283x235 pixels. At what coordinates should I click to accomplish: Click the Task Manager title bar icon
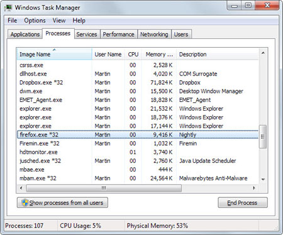(8, 8)
